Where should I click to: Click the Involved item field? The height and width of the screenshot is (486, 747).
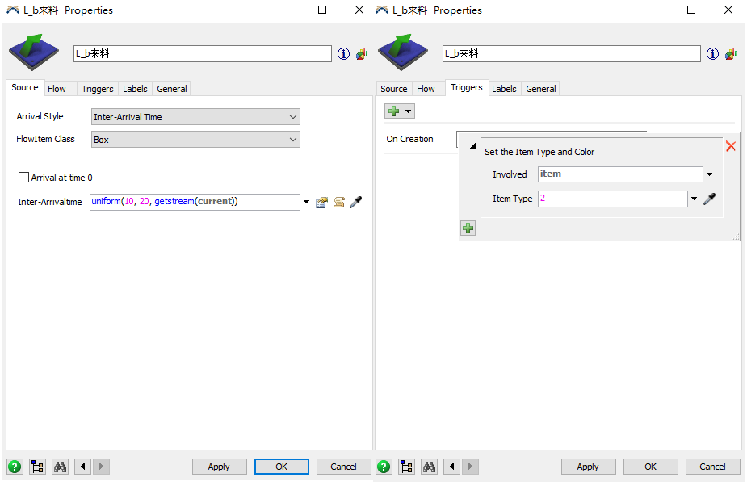[x=620, y=174]
